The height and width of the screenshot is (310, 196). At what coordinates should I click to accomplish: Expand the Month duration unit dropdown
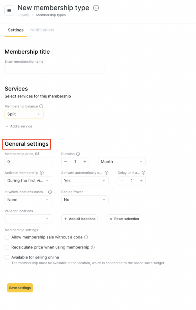(x=122, y=162)
